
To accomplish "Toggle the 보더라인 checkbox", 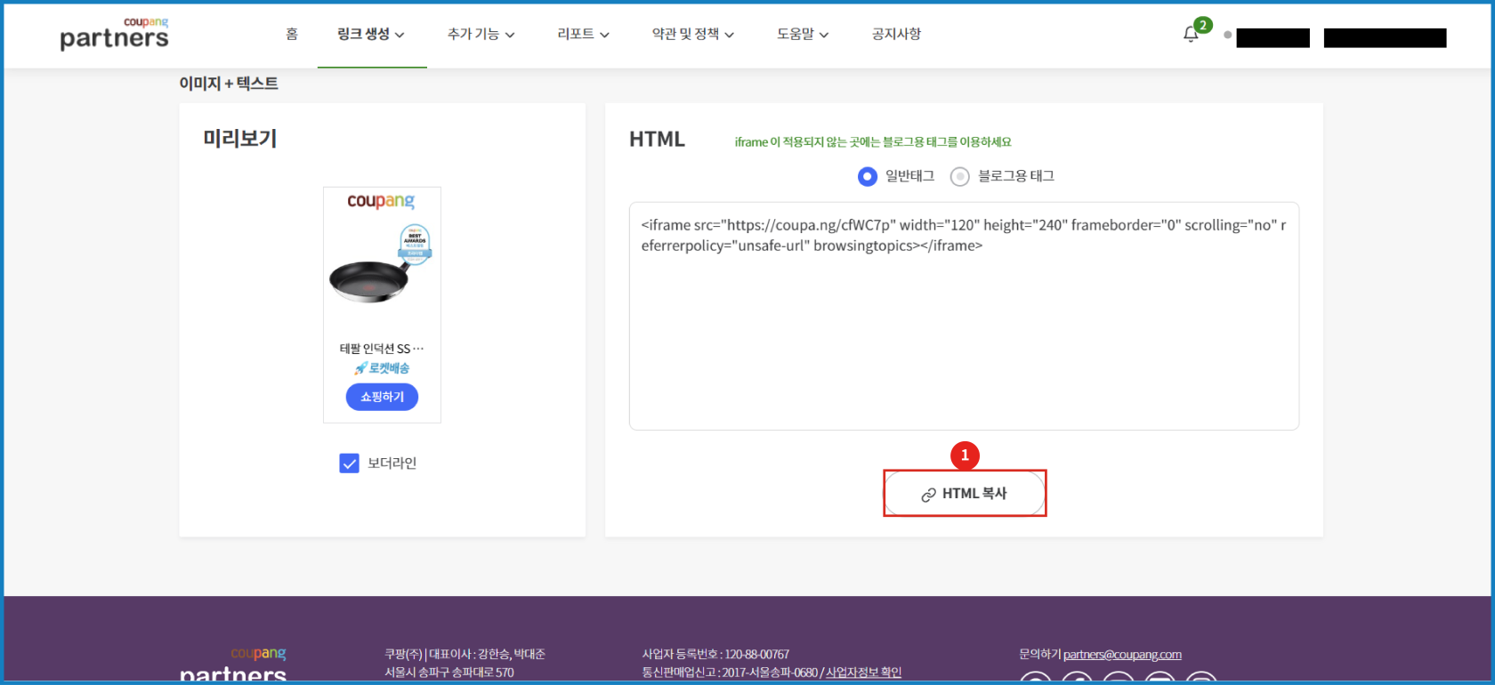I will (x=350, y=463).
